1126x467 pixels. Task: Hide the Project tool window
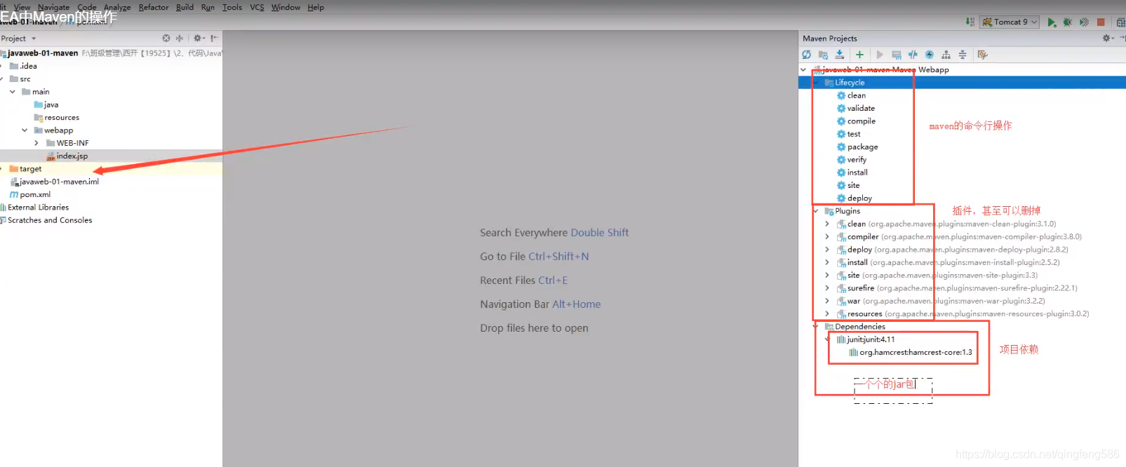tap(214, 39)
